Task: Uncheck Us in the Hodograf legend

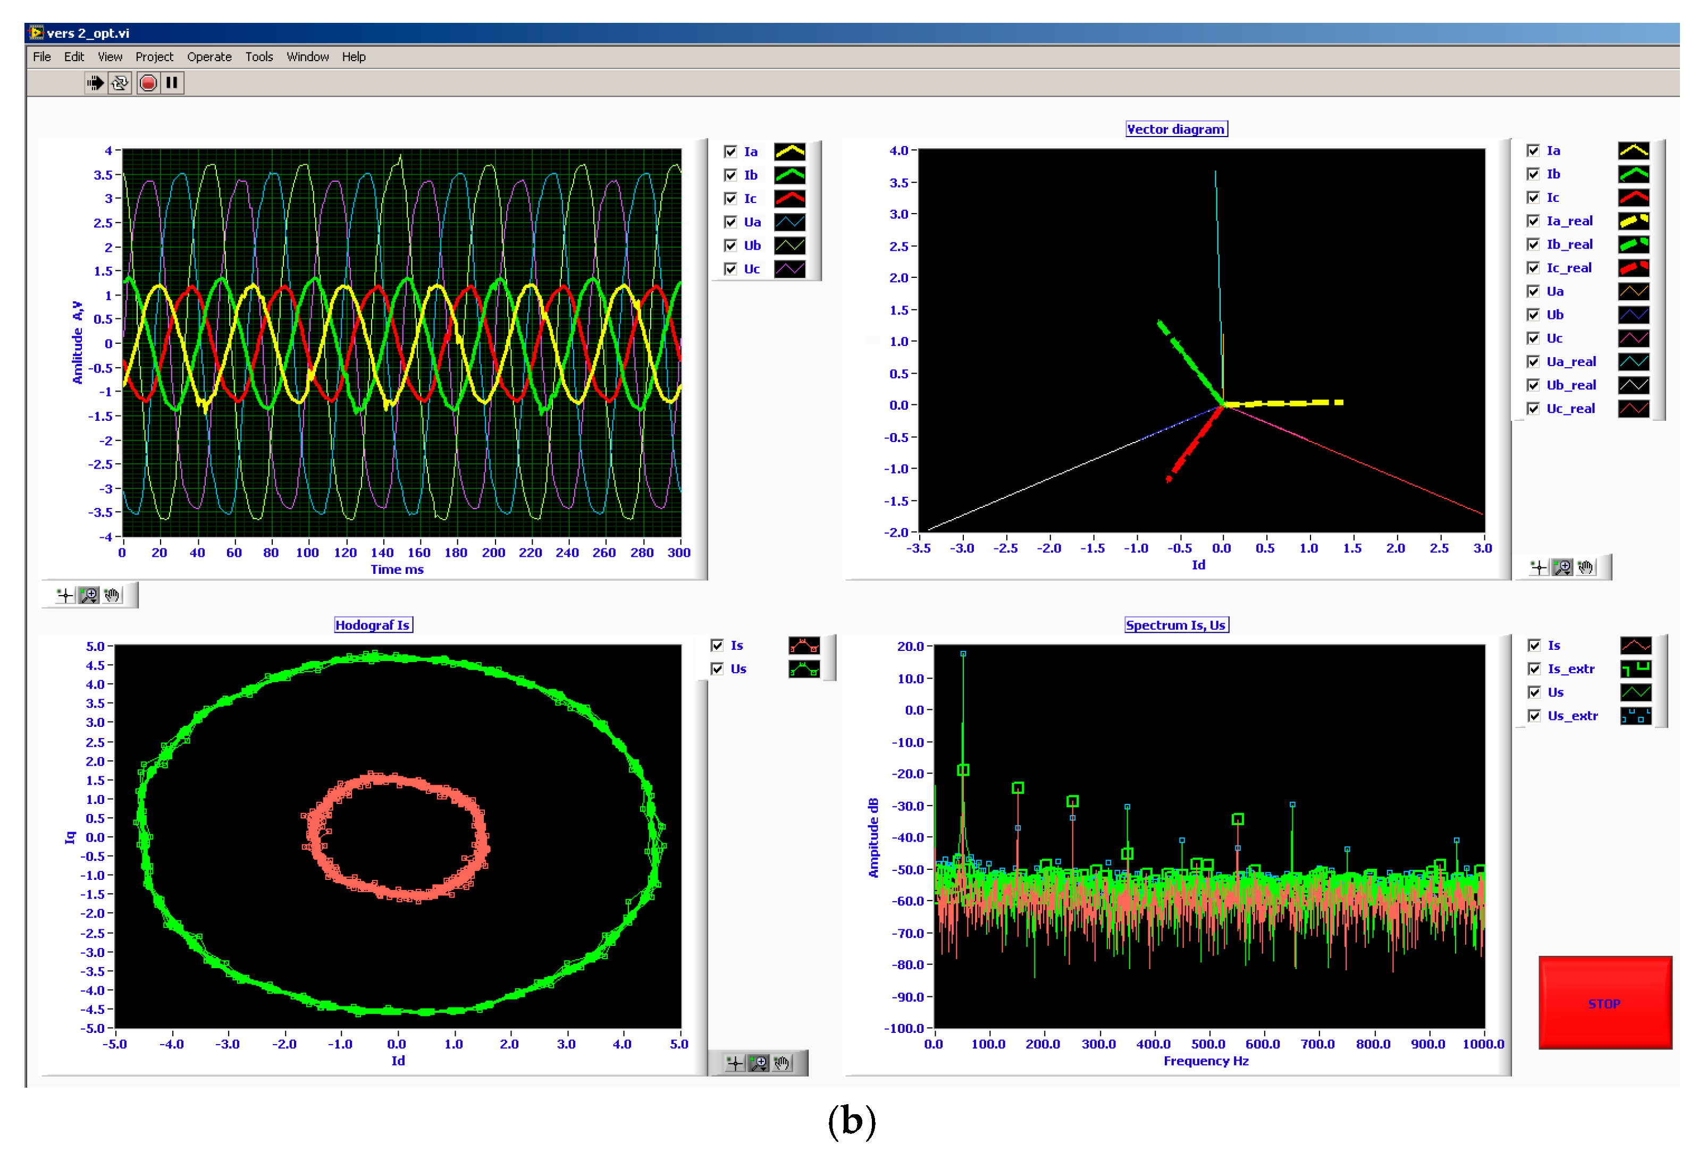Action: click(x=717, y=668)
